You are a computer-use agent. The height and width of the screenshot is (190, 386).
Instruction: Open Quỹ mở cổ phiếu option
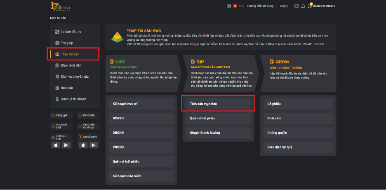[219, 118]
